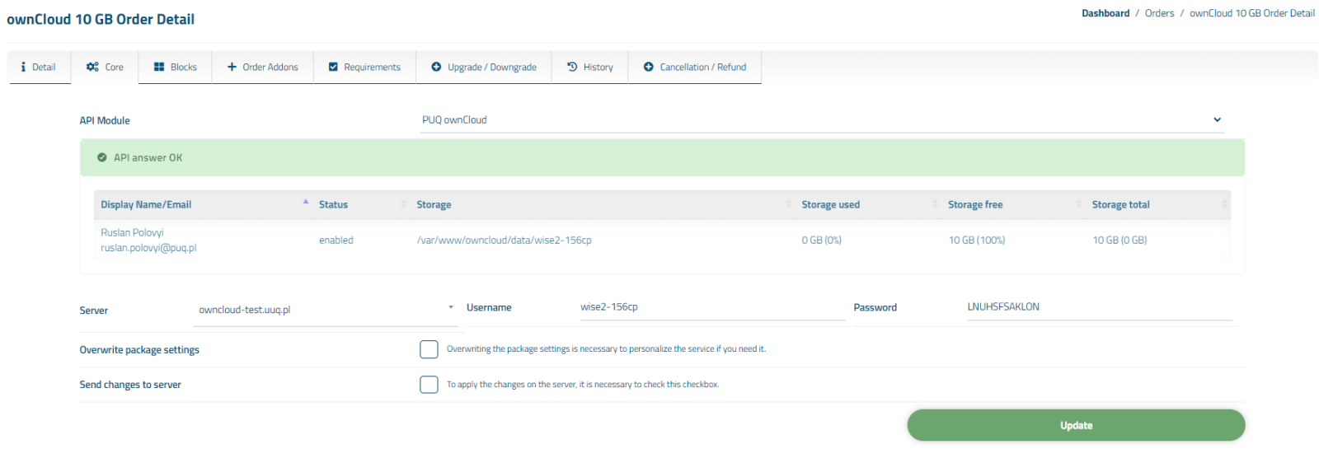Viewport: 1319px width, 472px height.
Task: Open Upgrade / Downgrade tab
Action: (x=484, y=68)
